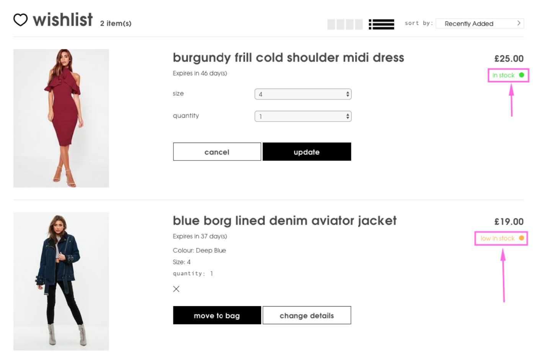The height and width of the screenshot is (357, 548).
Task: Open the burgundy dress product image
Action: pyautogui.click(x=61, y=118)
